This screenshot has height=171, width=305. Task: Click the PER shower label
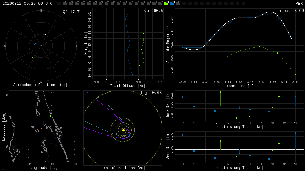(x=299, y=4)
